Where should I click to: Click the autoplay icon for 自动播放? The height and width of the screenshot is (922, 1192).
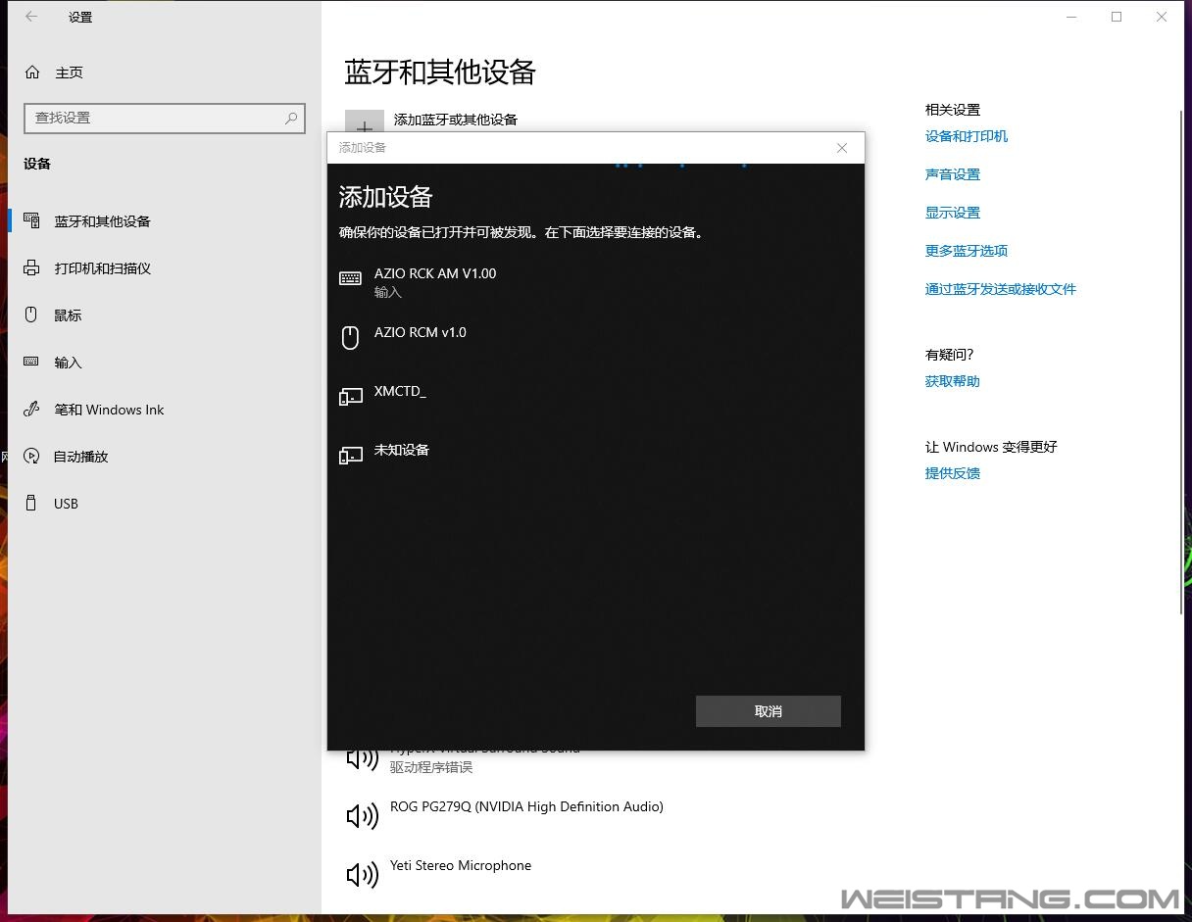(x=31, y=456)
